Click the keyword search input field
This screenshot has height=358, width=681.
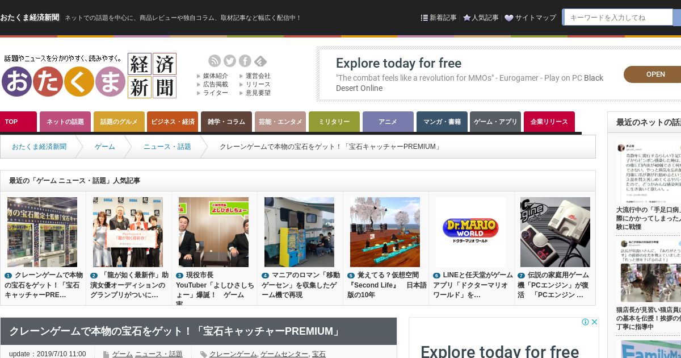coord(617,17)
